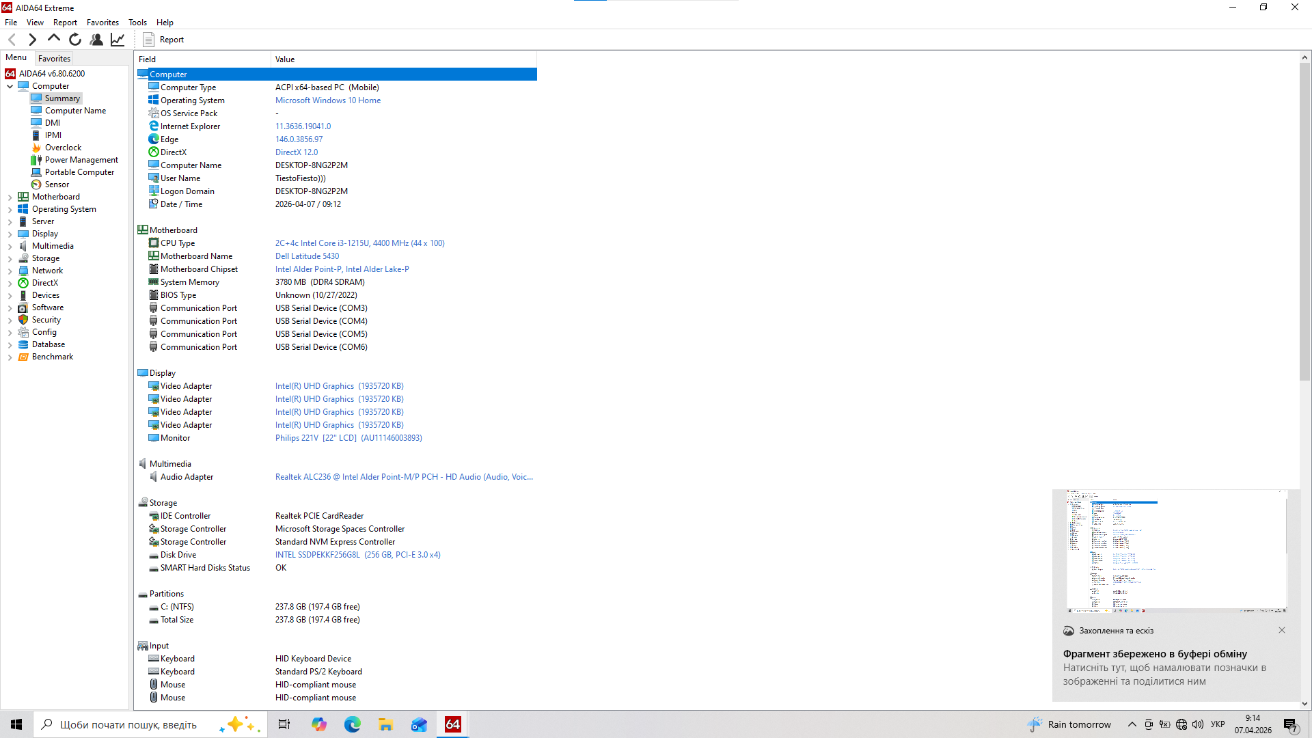Switch to the Favorites tab
1312x738 pixels.
(x=54, y=59)
